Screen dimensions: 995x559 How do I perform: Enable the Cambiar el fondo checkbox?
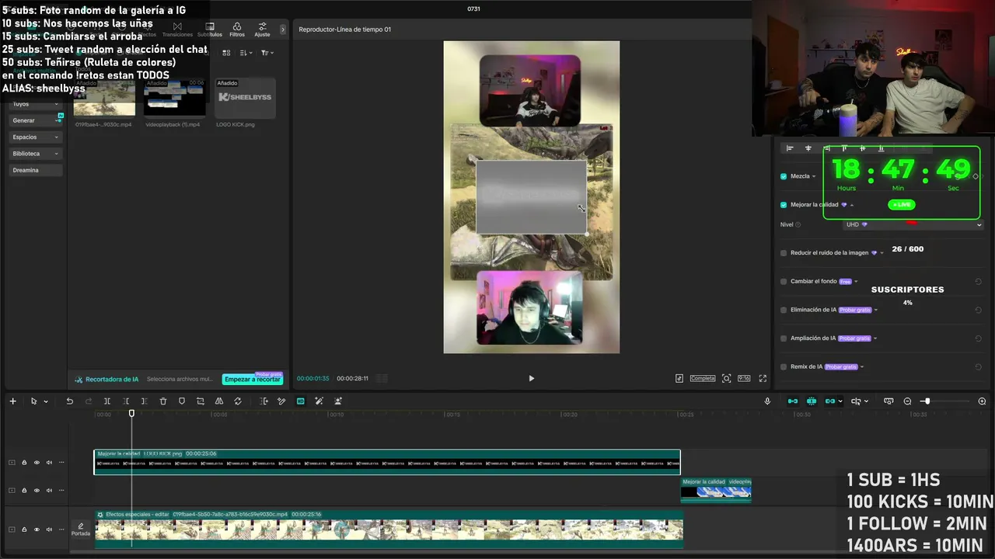tap(784, 282)
